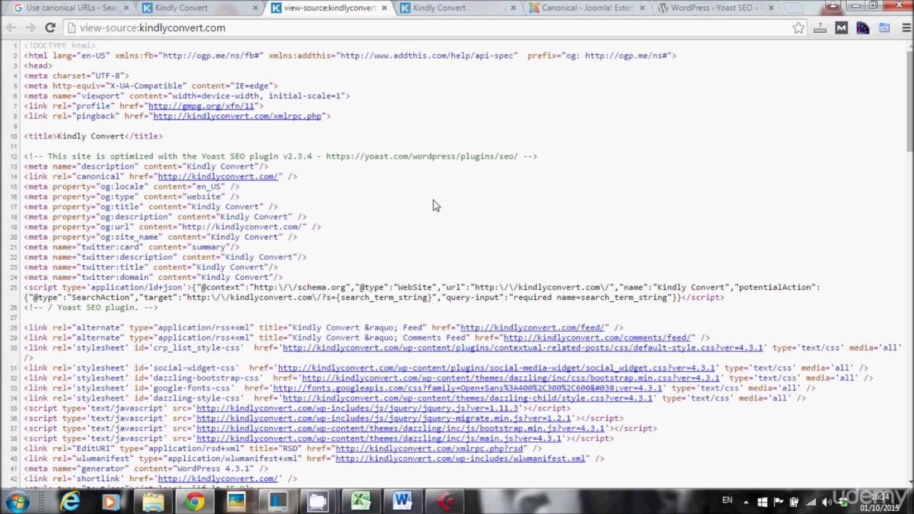
Task: Open the gmpg.org/xfn/11 profile link
Action: coord(201,106)
